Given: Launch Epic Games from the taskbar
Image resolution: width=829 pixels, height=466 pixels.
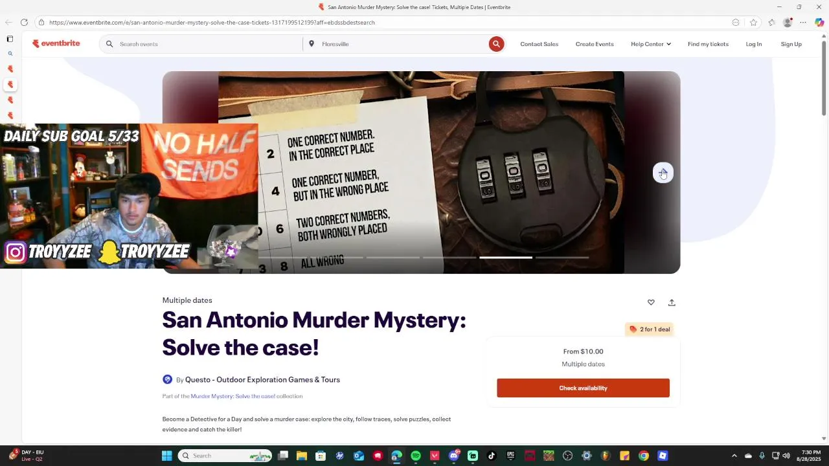Looking at the screenshot, I should (511, 456).
